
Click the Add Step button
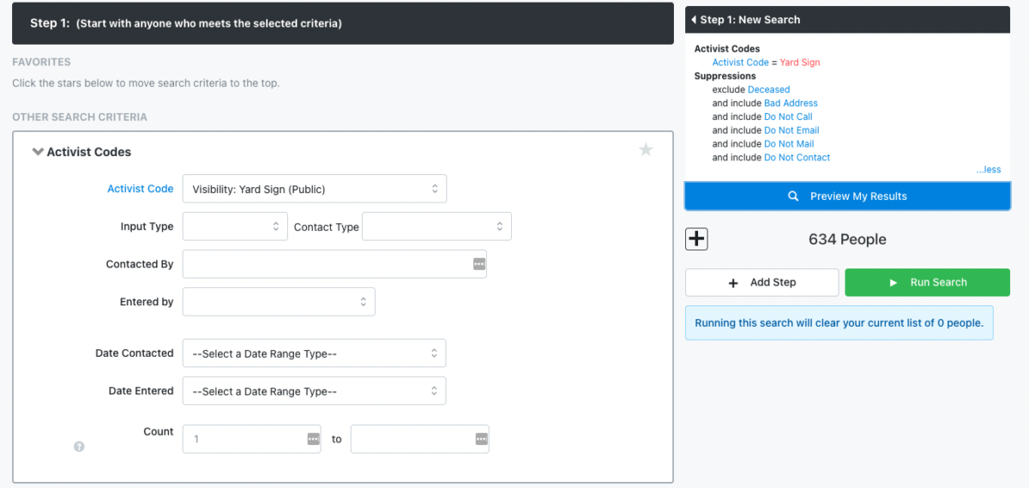click(761, 282)
